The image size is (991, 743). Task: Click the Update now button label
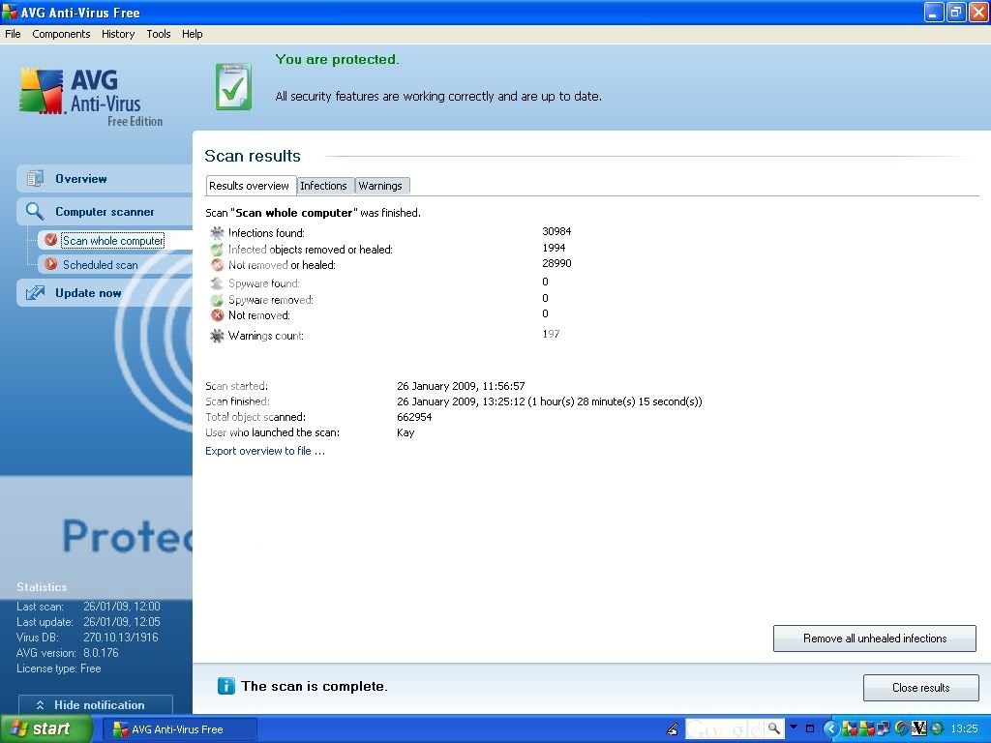[88, 293]
